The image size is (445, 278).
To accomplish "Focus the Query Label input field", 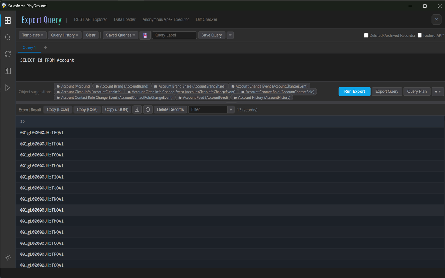I will point(175,35).
